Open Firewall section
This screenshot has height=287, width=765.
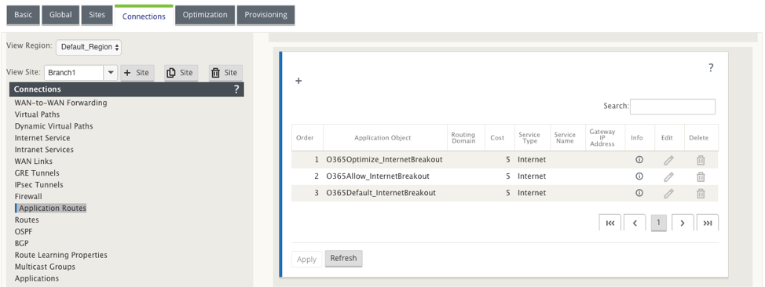(x=28, y=196)
